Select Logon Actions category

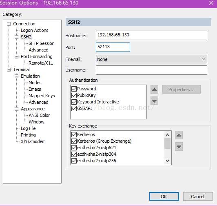34,30
